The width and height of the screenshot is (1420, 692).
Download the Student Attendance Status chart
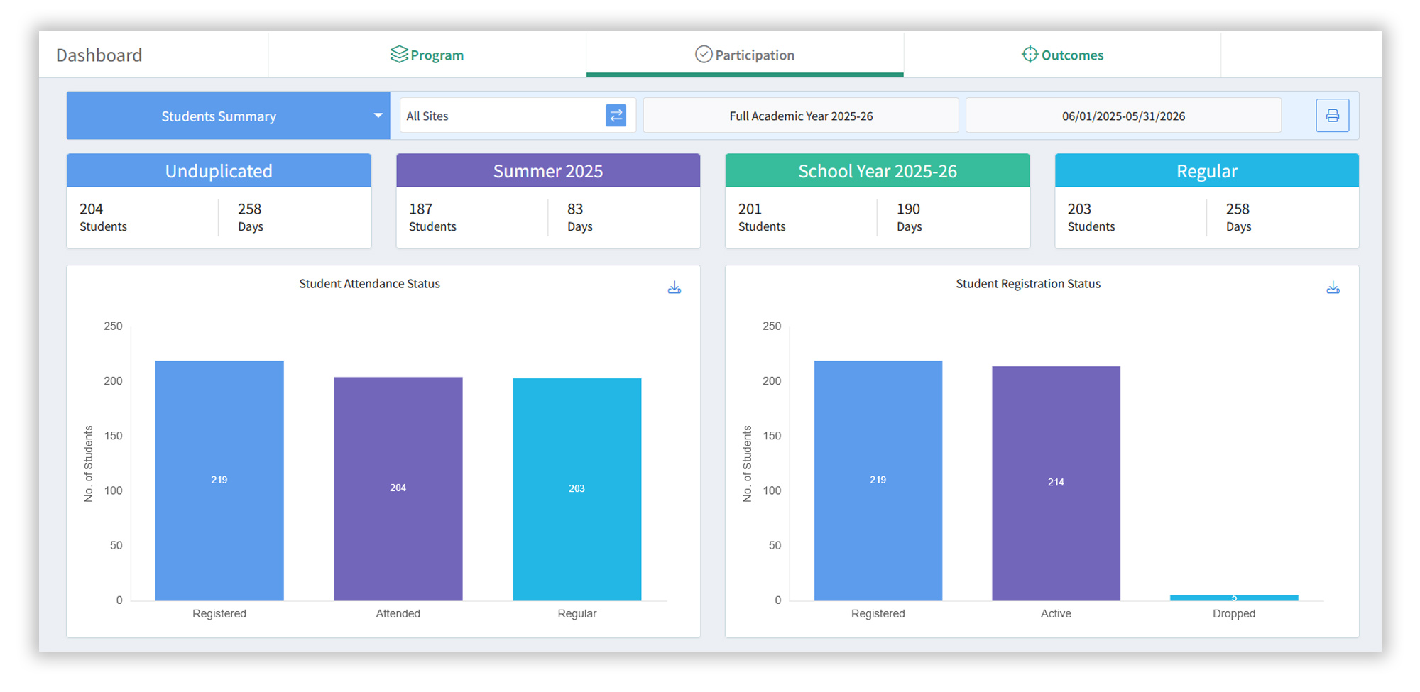click(x=674, y=287)
